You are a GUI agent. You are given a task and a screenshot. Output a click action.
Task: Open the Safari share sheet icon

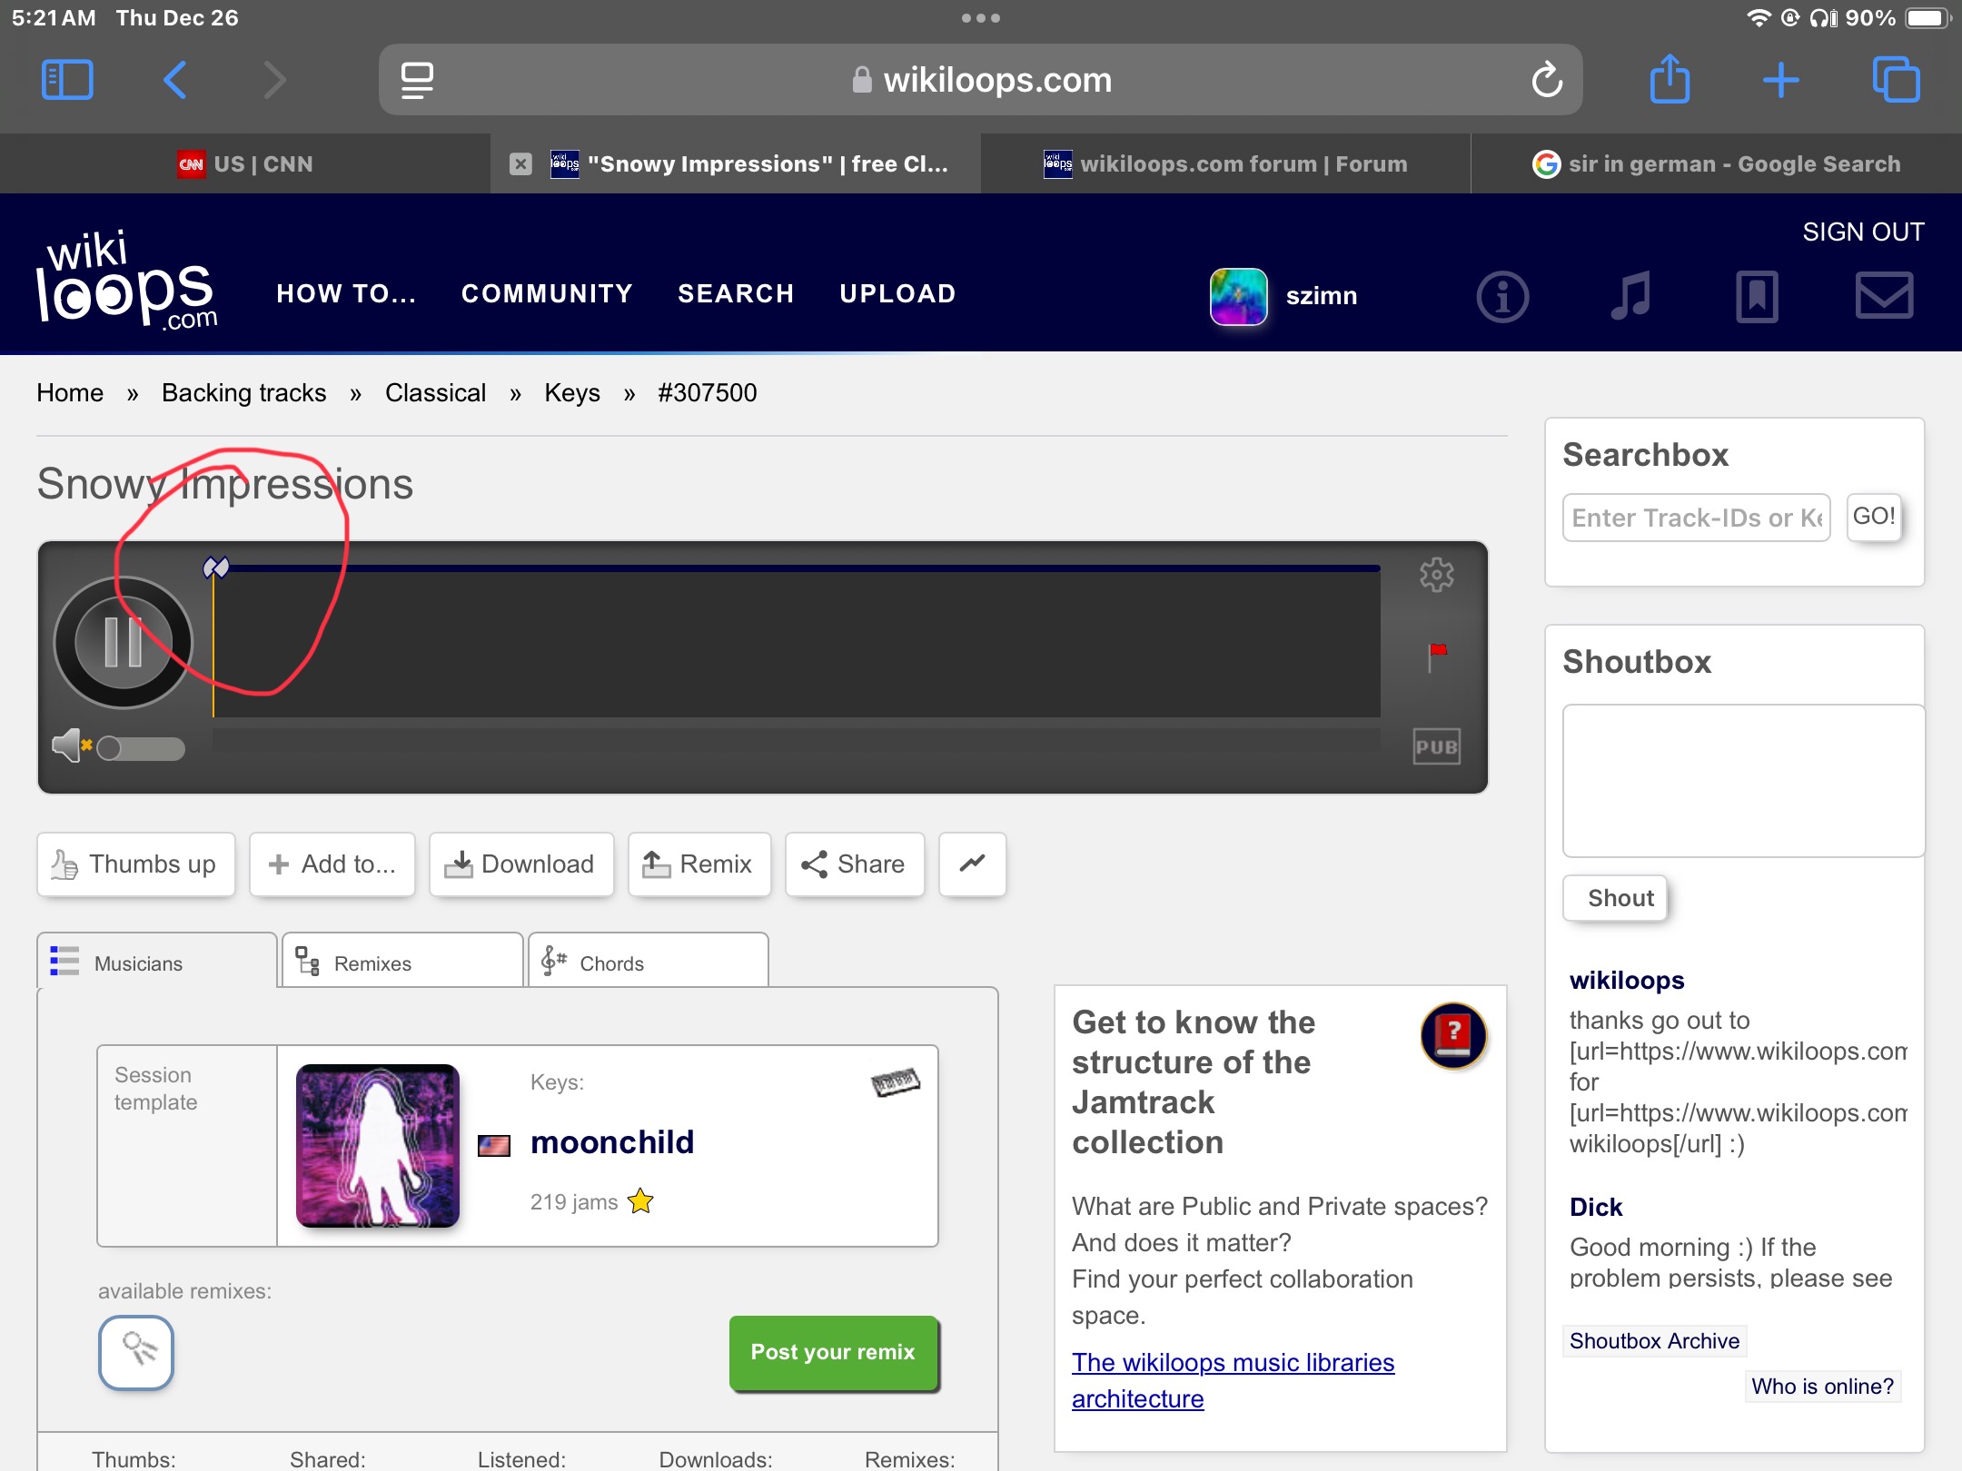pos(1670,79)
